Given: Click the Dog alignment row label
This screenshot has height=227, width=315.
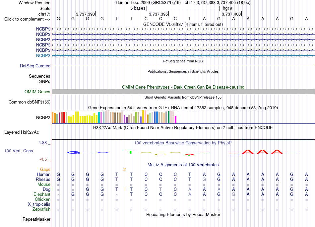Looking at the screenshot, I should tap(46, 189).
